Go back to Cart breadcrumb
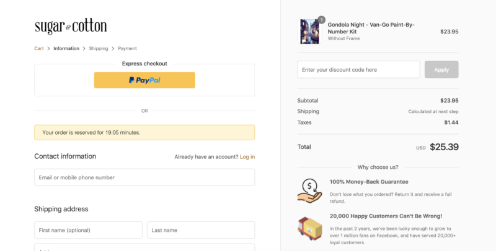The height and width of the screenshot is (251, 496). pyautogui.click(x=39, y=48)
